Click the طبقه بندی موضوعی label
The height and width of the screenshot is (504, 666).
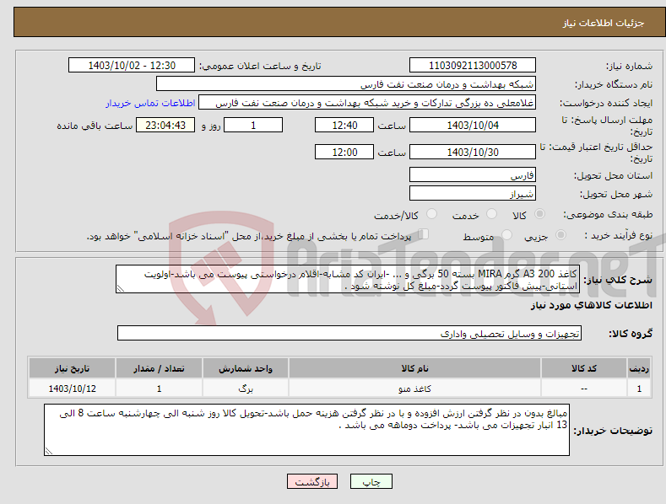(609, 214)
